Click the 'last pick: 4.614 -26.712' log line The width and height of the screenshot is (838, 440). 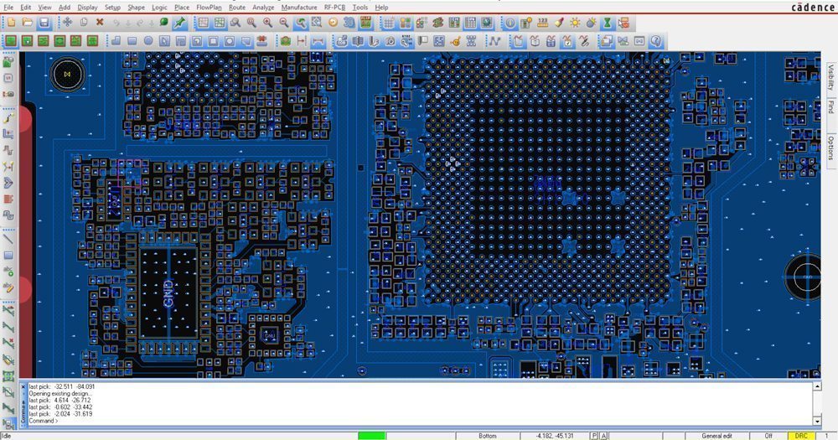tap(59, 400)
